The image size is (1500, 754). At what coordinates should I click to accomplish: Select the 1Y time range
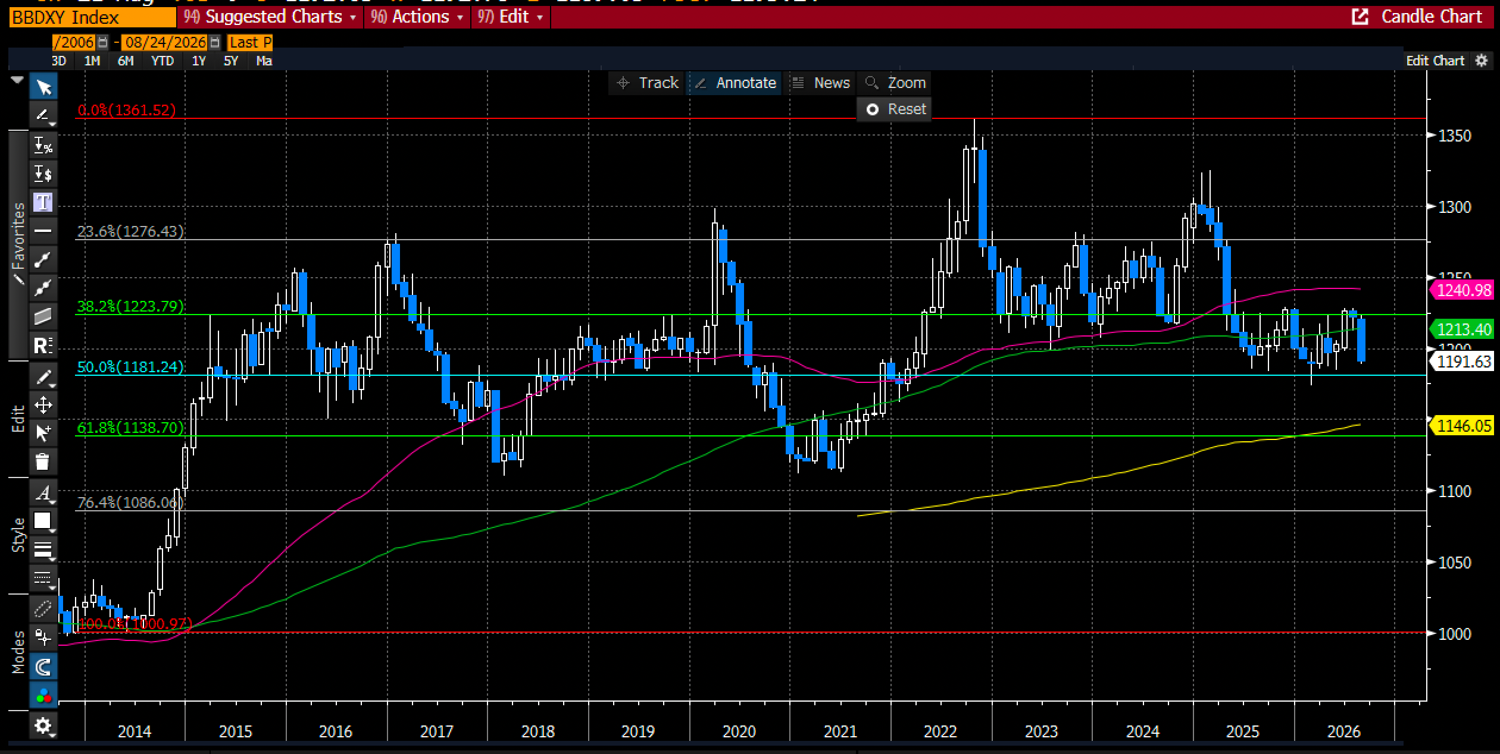199,61
